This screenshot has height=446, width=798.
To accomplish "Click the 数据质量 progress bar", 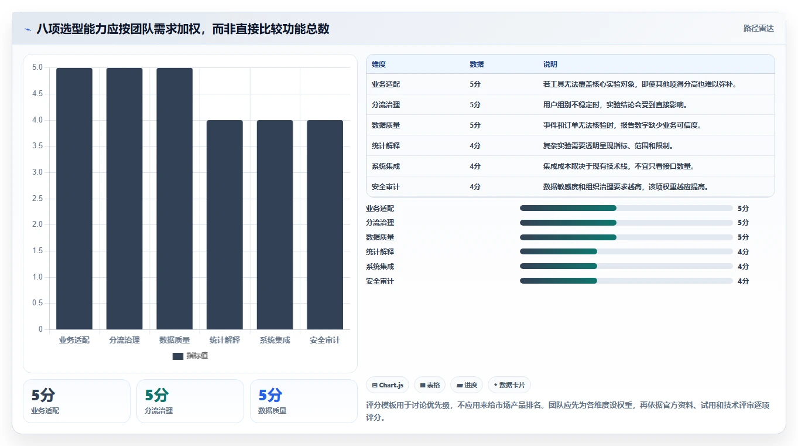I will (x=626, y=237).
